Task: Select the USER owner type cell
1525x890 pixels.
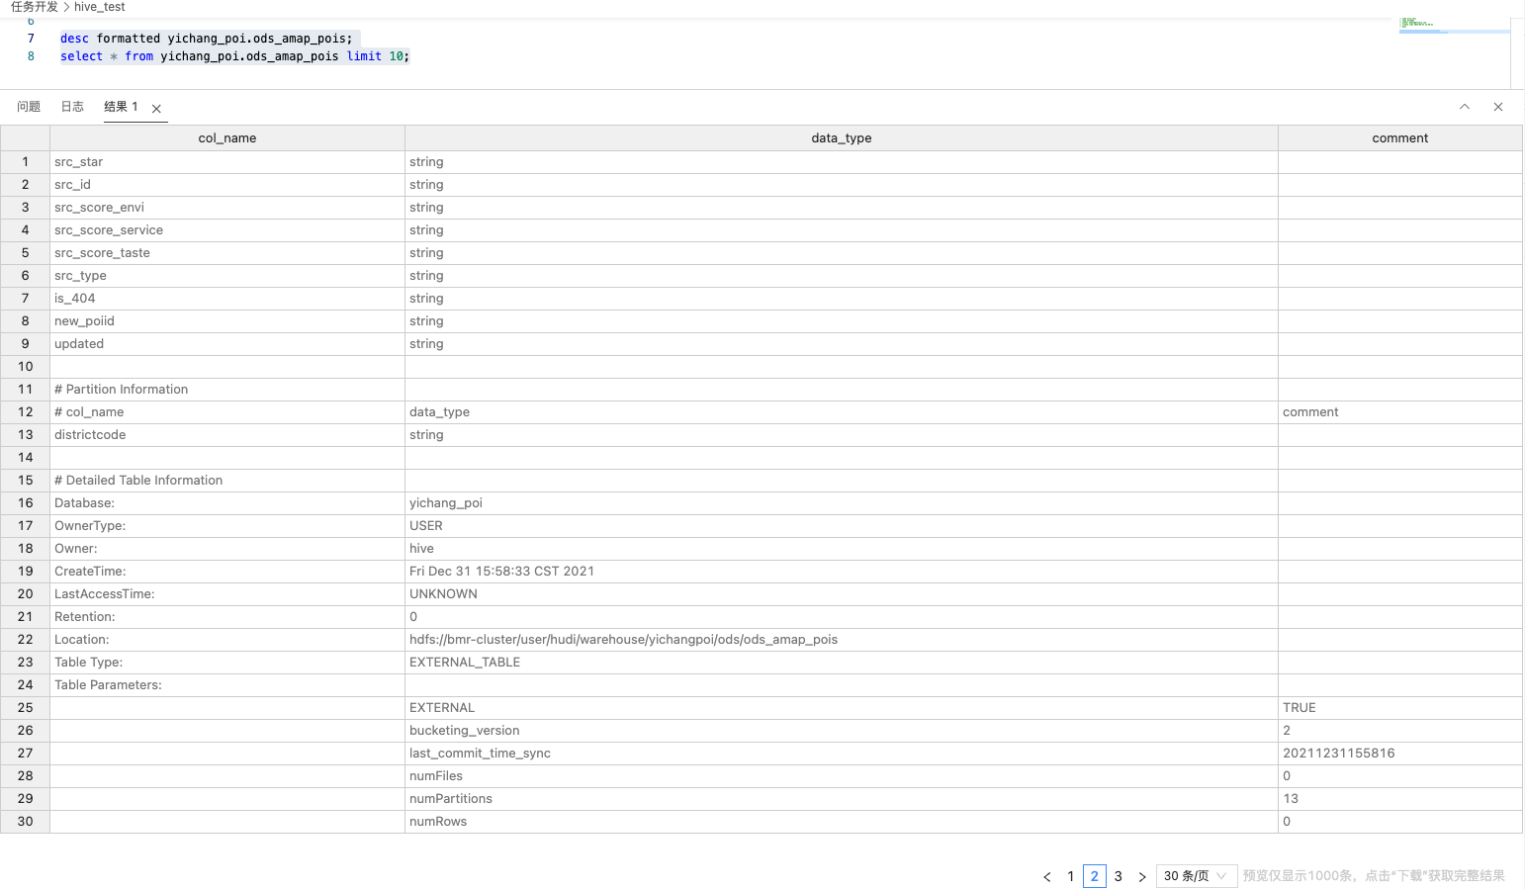Action: [842, 526]
